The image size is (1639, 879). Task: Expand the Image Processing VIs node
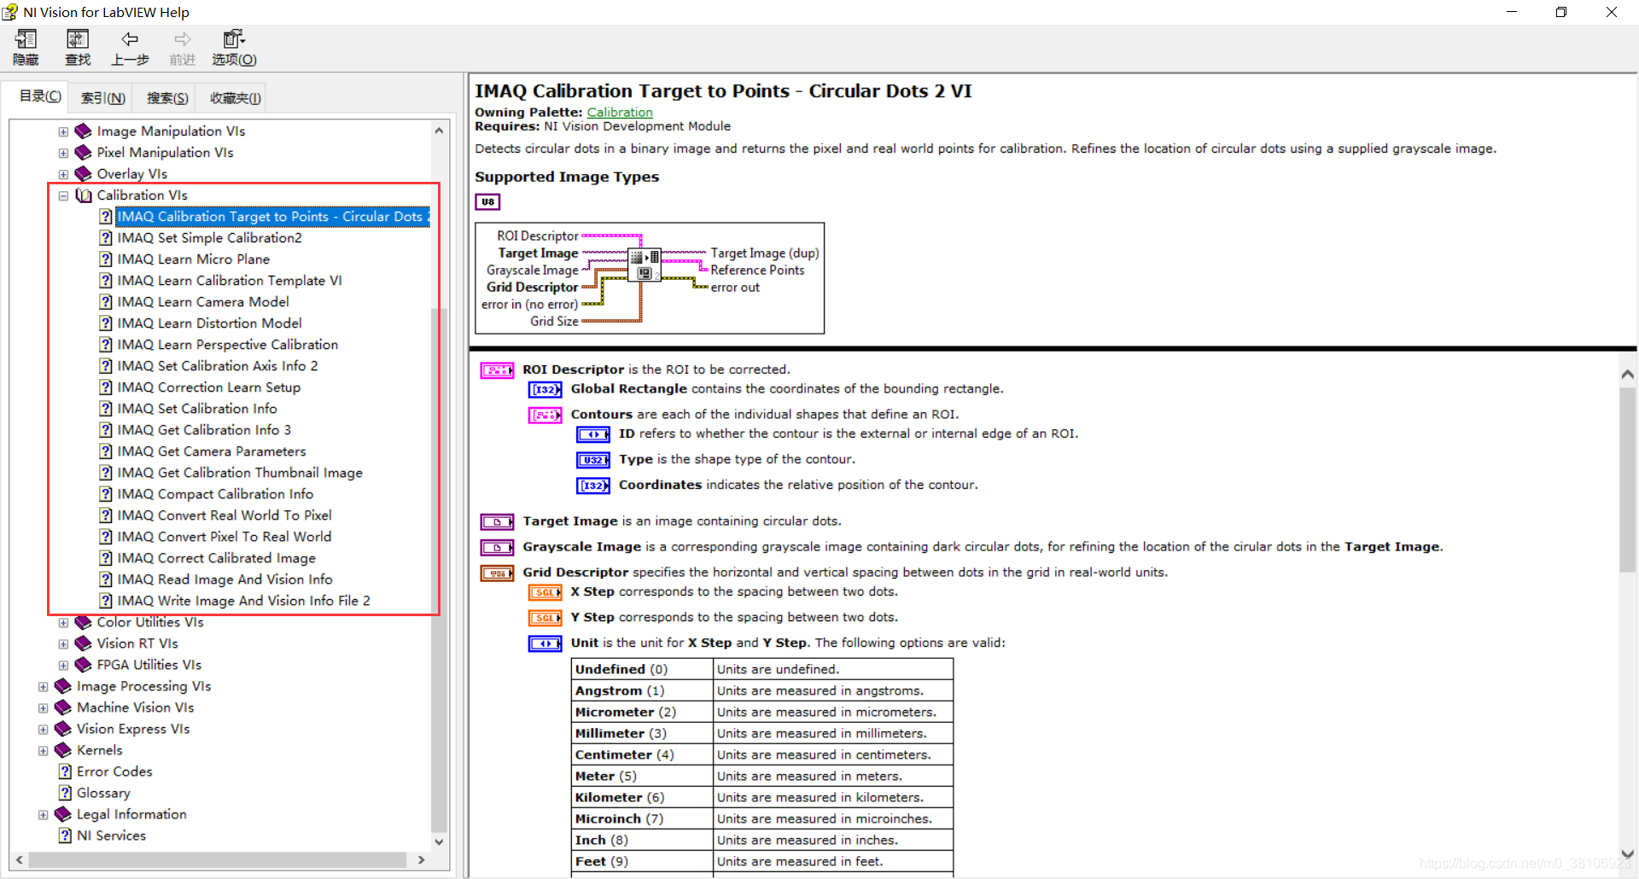point(43,686)
